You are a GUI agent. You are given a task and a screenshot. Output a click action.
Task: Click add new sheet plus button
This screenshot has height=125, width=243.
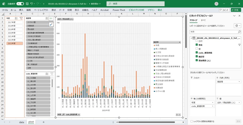pos(43,122)
